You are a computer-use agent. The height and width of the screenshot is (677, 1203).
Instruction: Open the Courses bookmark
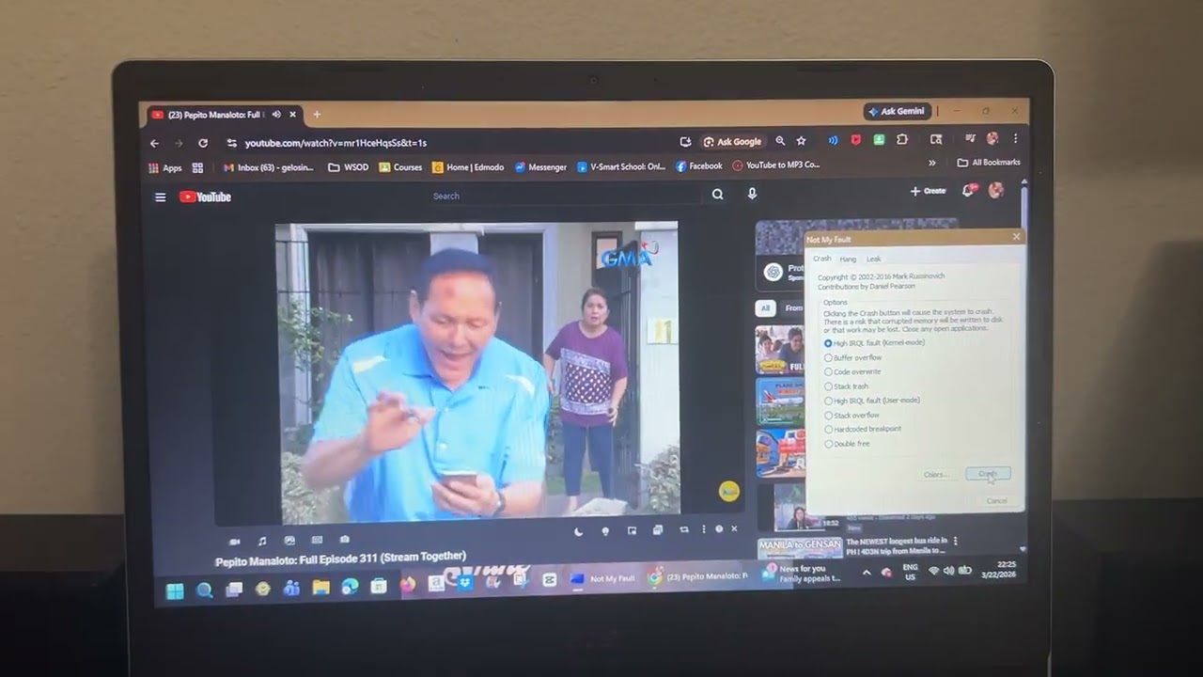tap(400, 167)
